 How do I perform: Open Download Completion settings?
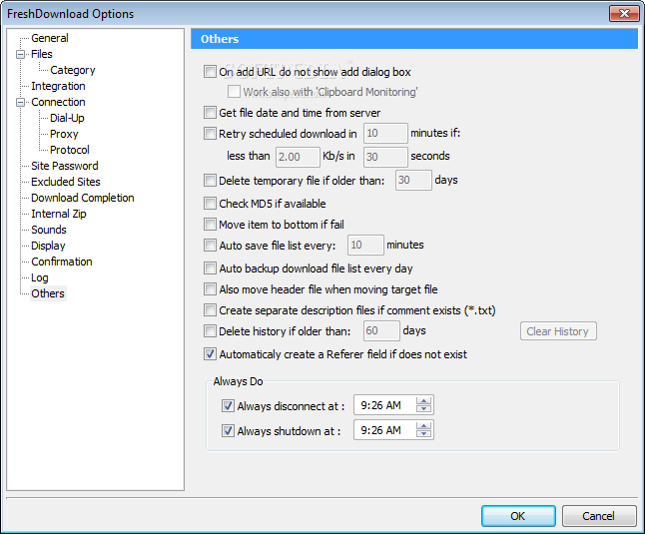coord(82,199)
